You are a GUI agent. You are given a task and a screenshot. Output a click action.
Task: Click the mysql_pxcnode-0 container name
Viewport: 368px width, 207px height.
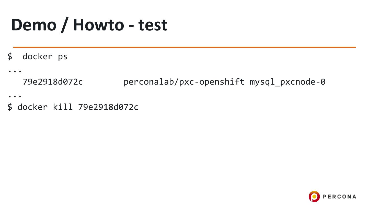[287, 82]
